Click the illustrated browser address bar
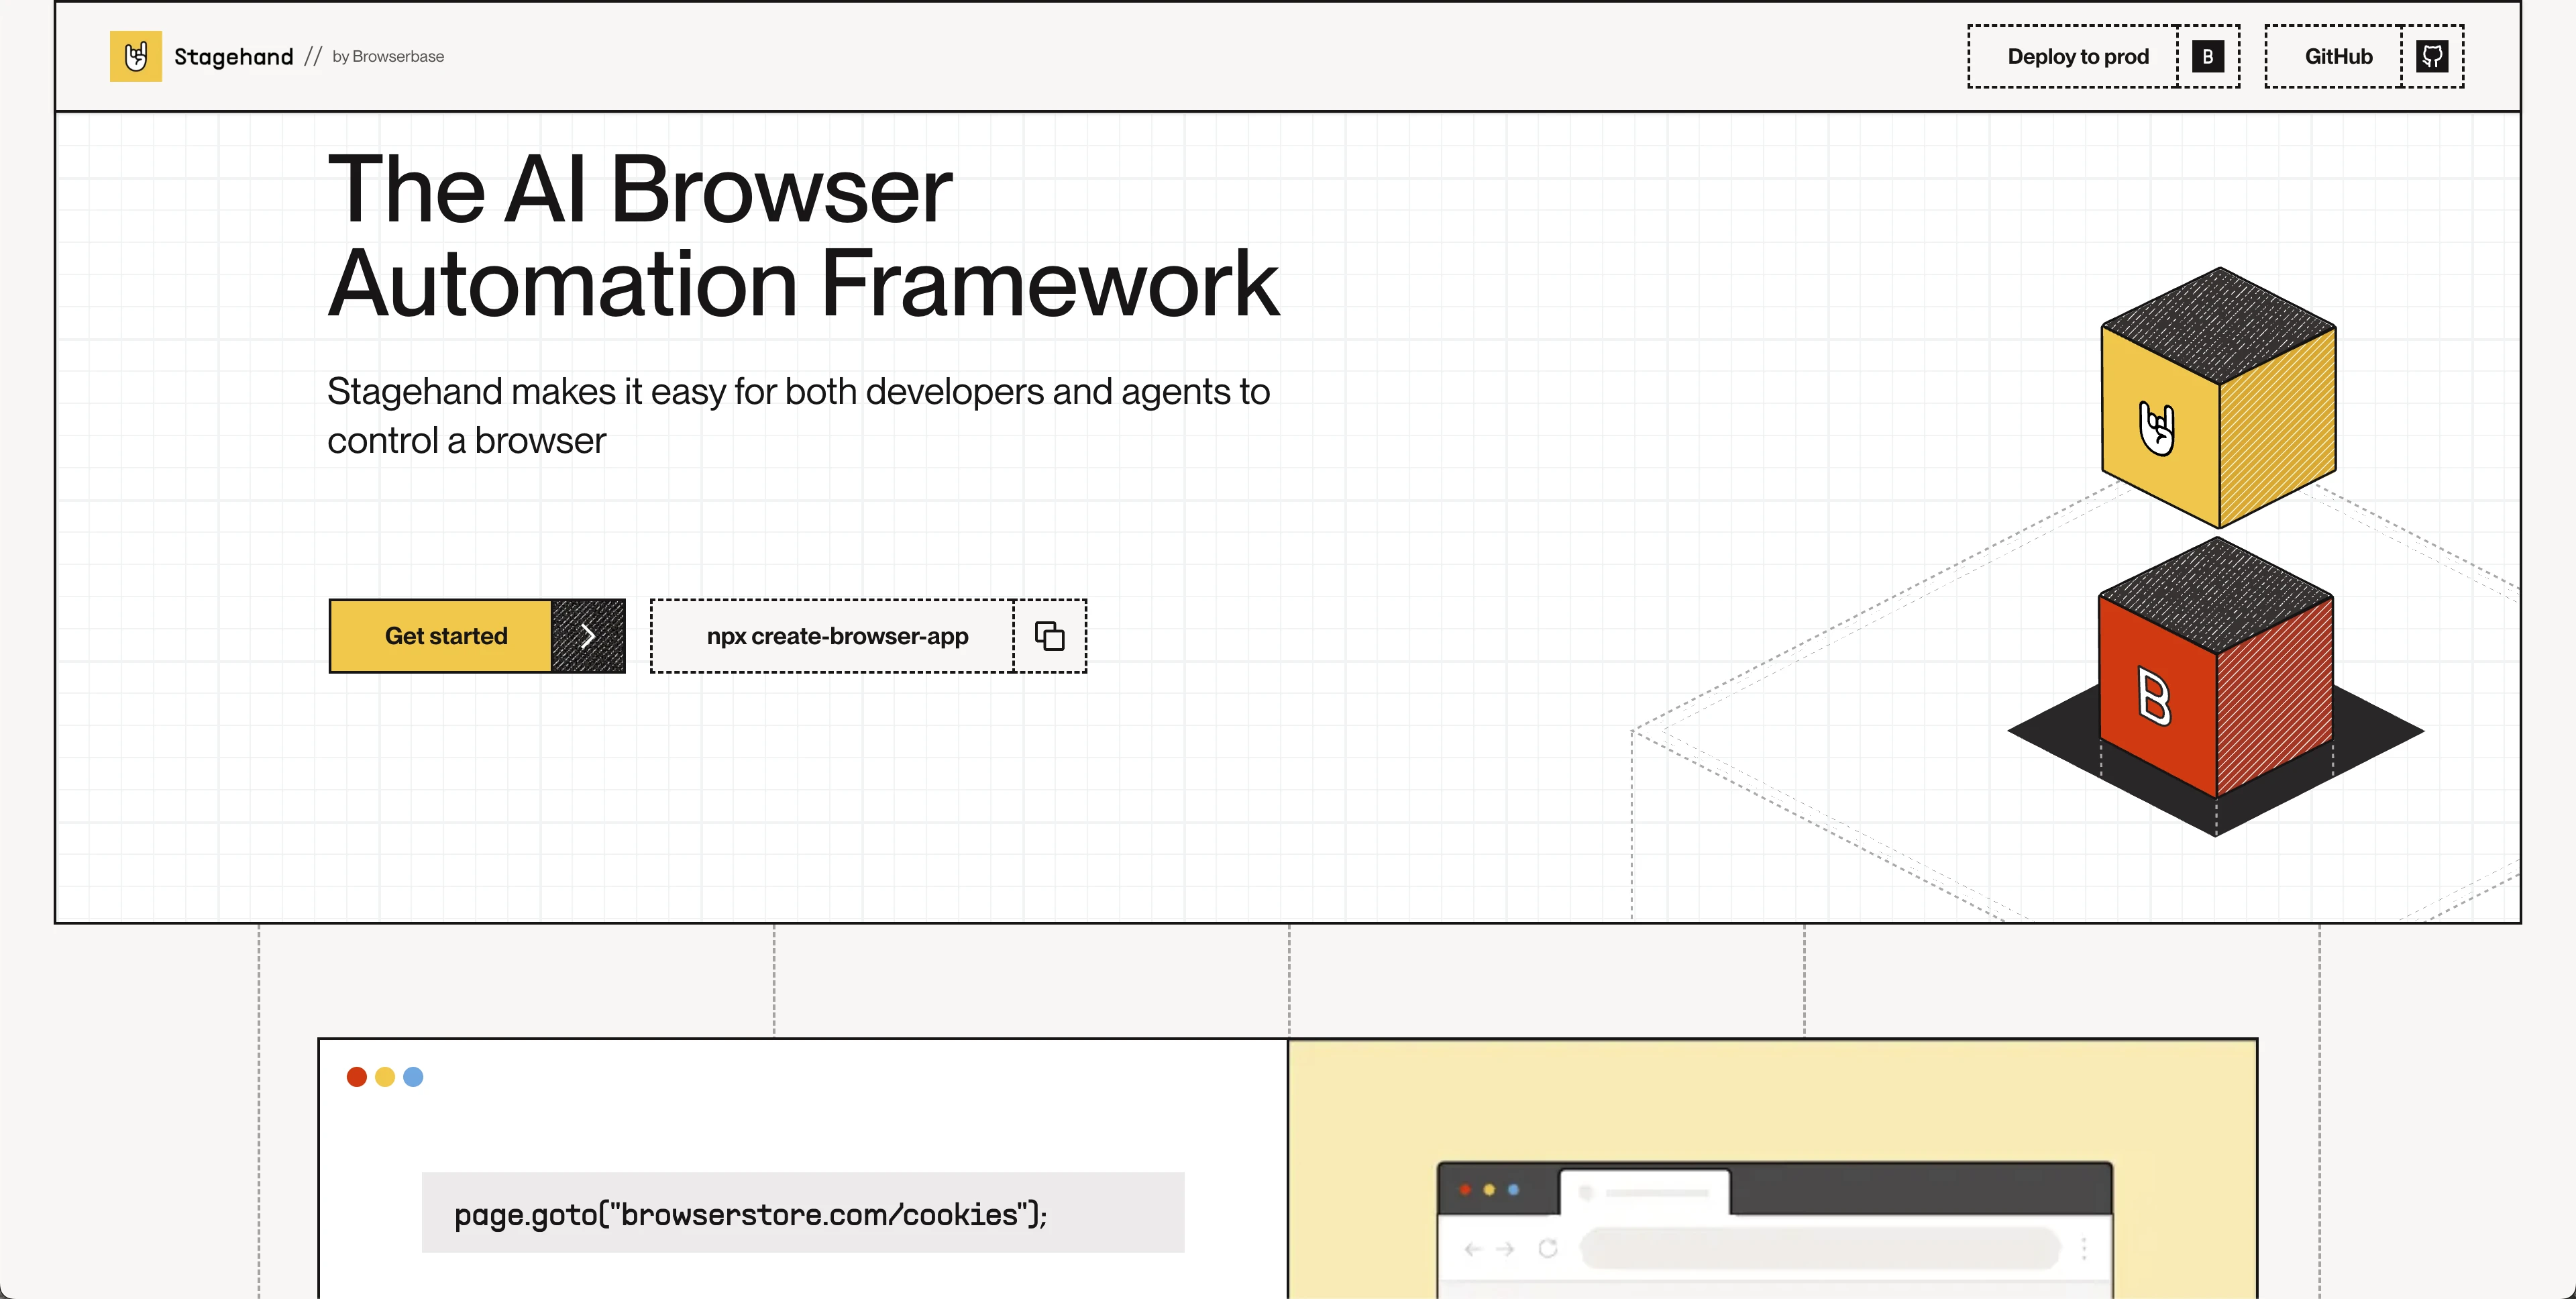Screen dimensions: 2576x1299 [1820, 1248]
